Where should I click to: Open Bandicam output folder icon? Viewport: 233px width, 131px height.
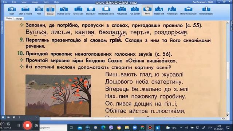pyautogui.click(x=8, y=117)
